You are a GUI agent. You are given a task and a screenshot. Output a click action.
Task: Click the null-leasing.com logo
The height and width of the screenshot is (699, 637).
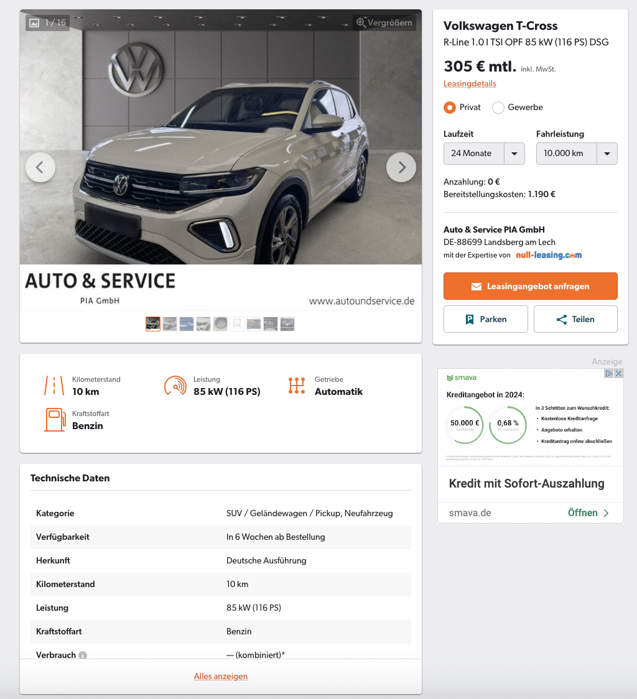549,255
